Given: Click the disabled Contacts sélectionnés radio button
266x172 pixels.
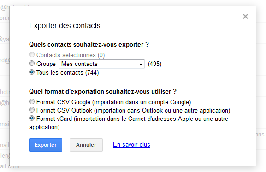Looking at the screenshot, I should pos(32,54).
